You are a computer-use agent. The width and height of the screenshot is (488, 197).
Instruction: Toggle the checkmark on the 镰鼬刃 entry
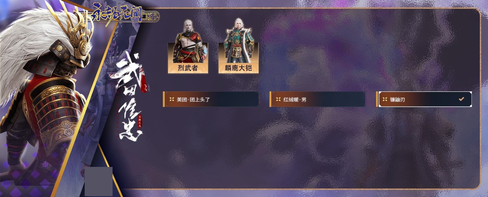(x=461, y=99)
